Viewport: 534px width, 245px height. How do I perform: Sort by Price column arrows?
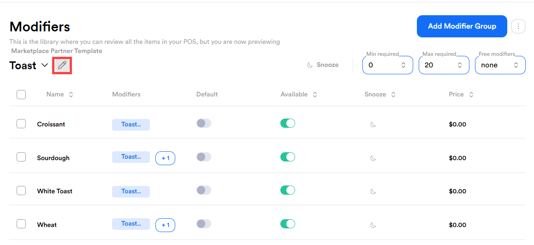tap(471, 95)
